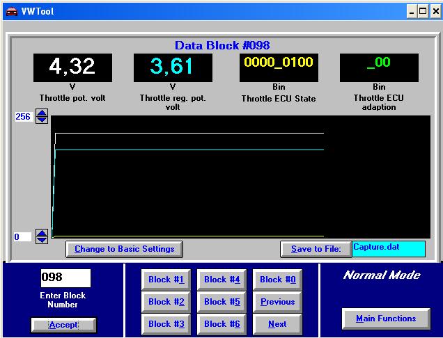Click the graph lower limit value 0

tap(22, 236)
